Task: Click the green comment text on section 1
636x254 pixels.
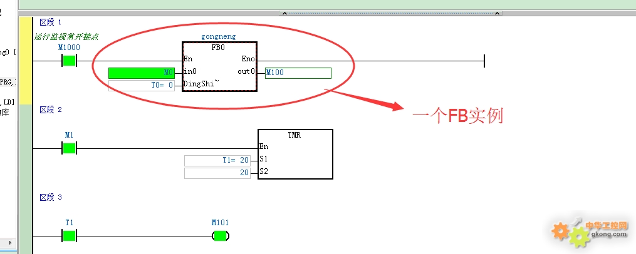Action: [66, 37]
